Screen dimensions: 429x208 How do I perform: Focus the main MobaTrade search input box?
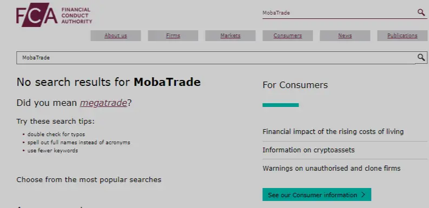pos(216,58)
